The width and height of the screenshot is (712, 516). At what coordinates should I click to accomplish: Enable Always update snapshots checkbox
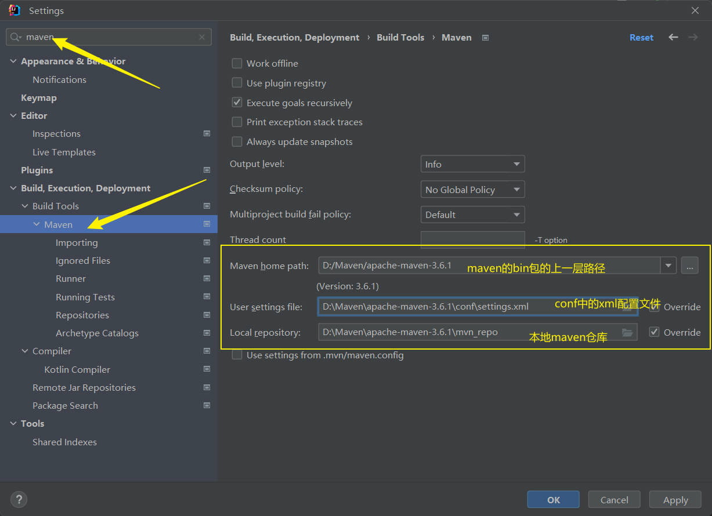(237, 141)
